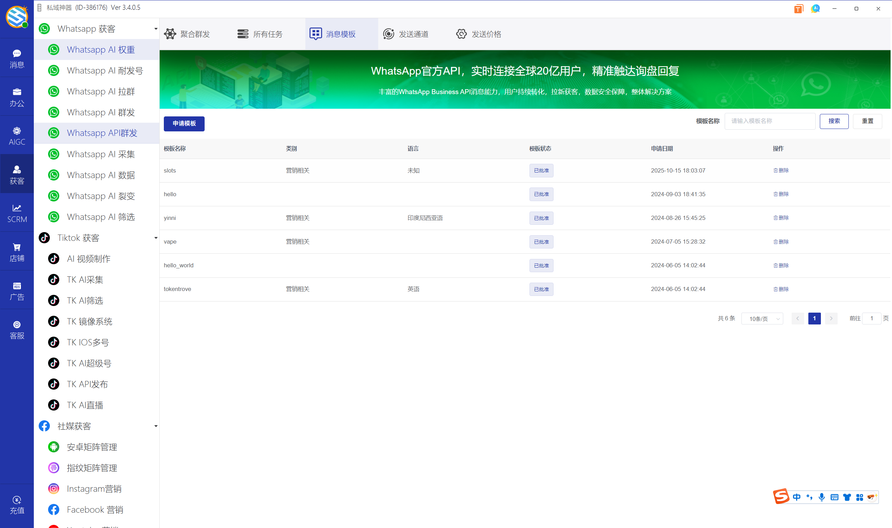Open the 消息 messages sidebar icon
Viewport: 892px width, 528px height.
pyautogui.click(x=17, y=58)
